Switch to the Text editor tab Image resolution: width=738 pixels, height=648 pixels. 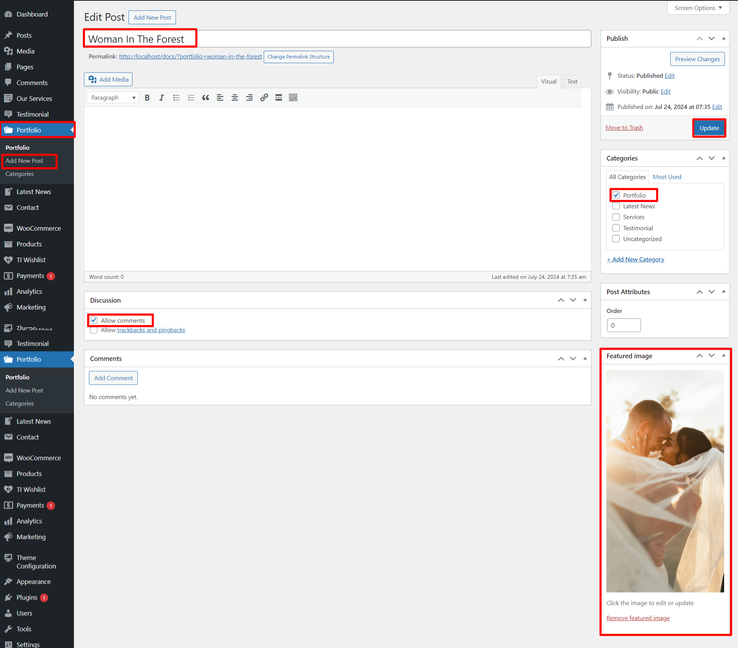pos(572,82)
